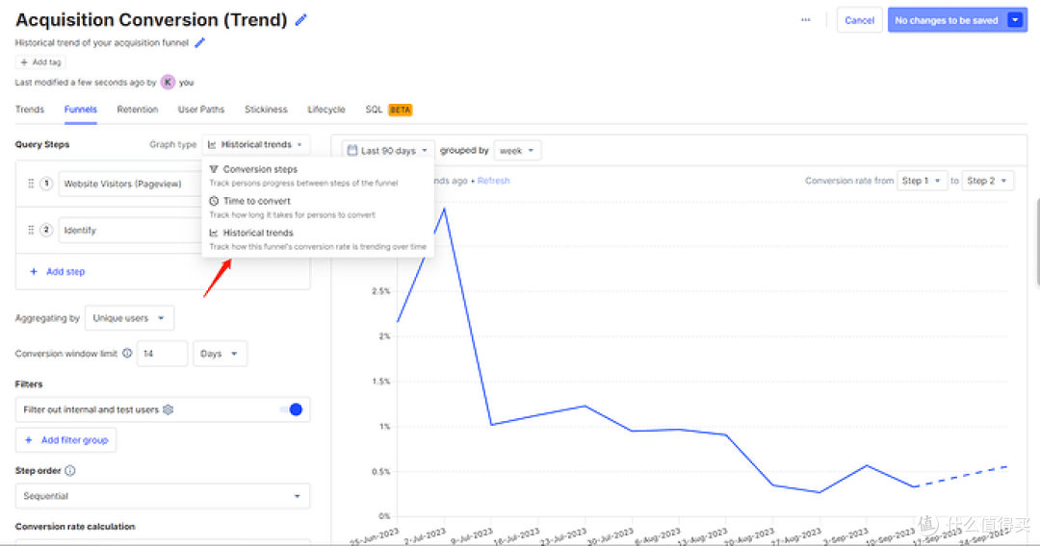
Task: Click the plus icon of Add filter group
Action: click(29, 440)
